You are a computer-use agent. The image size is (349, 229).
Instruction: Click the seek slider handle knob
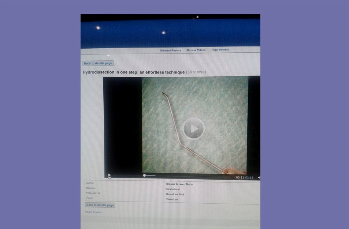[x=144, y=176]
